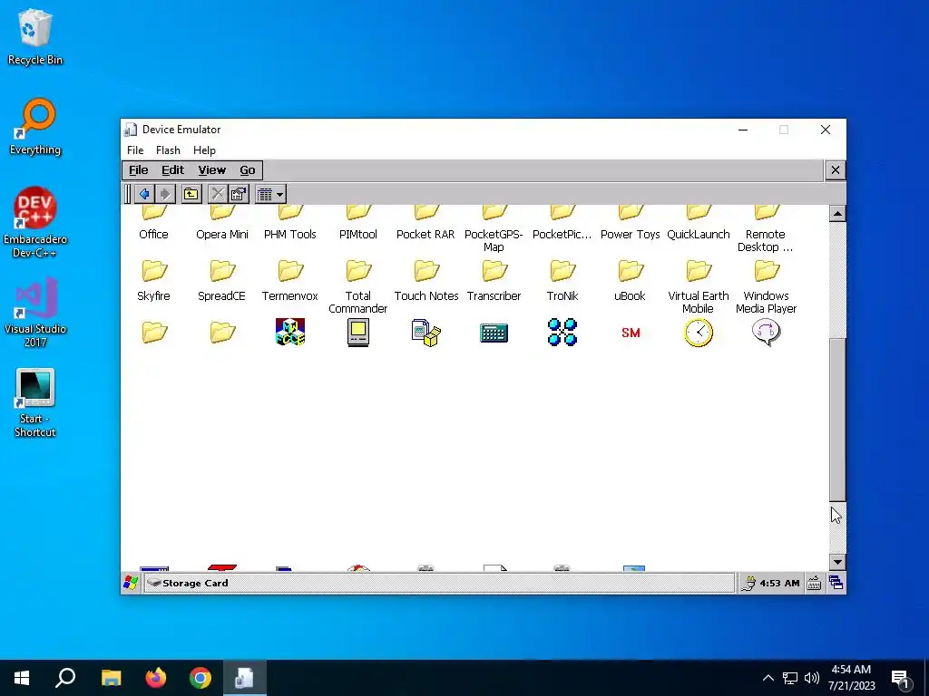Open the Recycle Bin on desktop
The height and width of the screenshot is (696, 929).
click(x=35, y=36)
